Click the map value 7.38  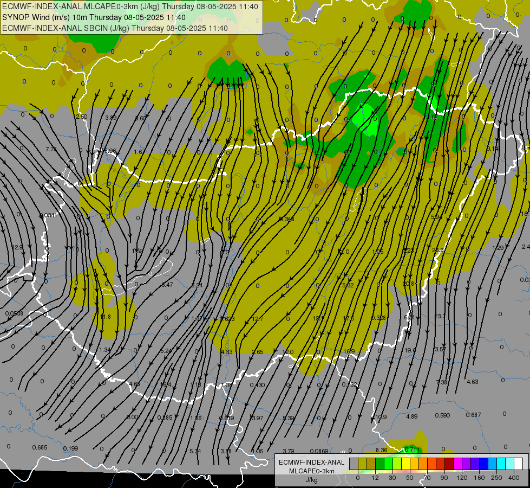click(441, 382)
